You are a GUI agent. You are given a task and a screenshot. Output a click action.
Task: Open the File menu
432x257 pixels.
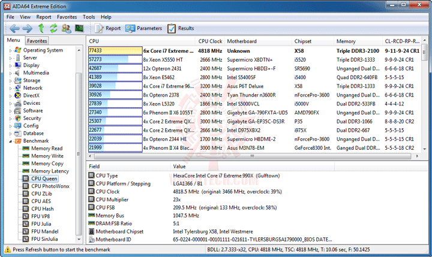pos(10,17)
